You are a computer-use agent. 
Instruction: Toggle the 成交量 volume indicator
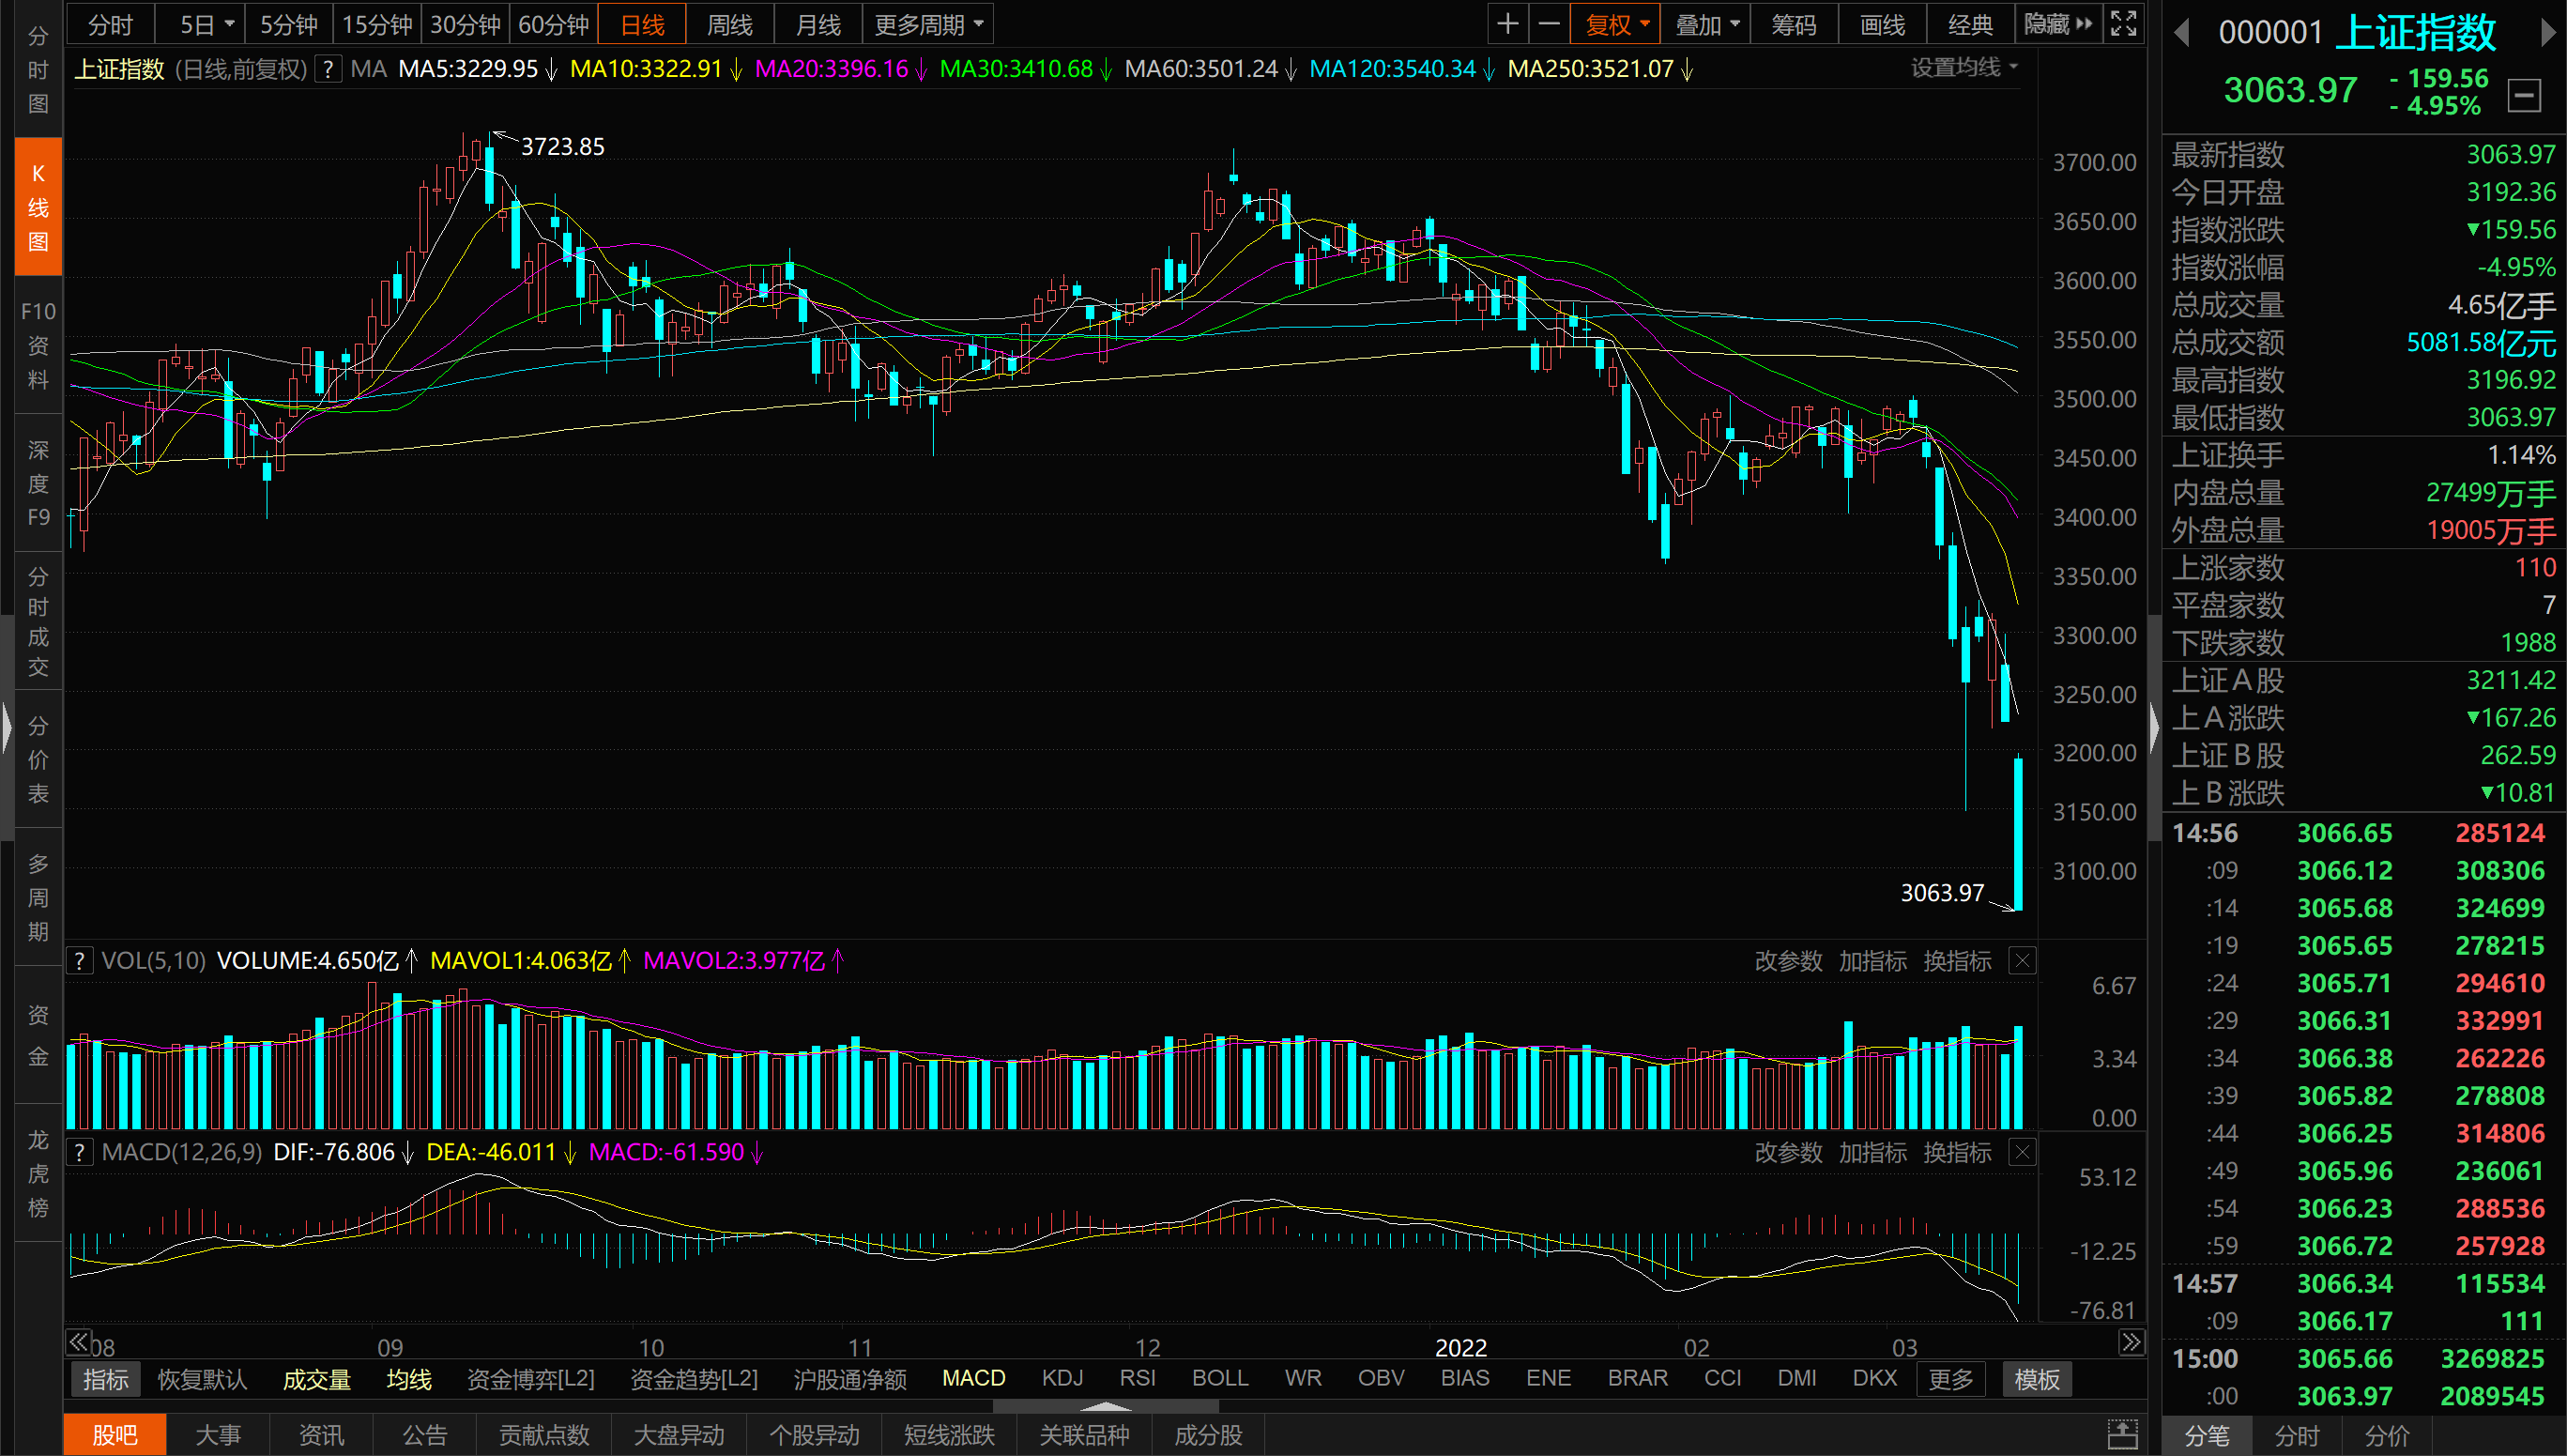point(317,1379)
